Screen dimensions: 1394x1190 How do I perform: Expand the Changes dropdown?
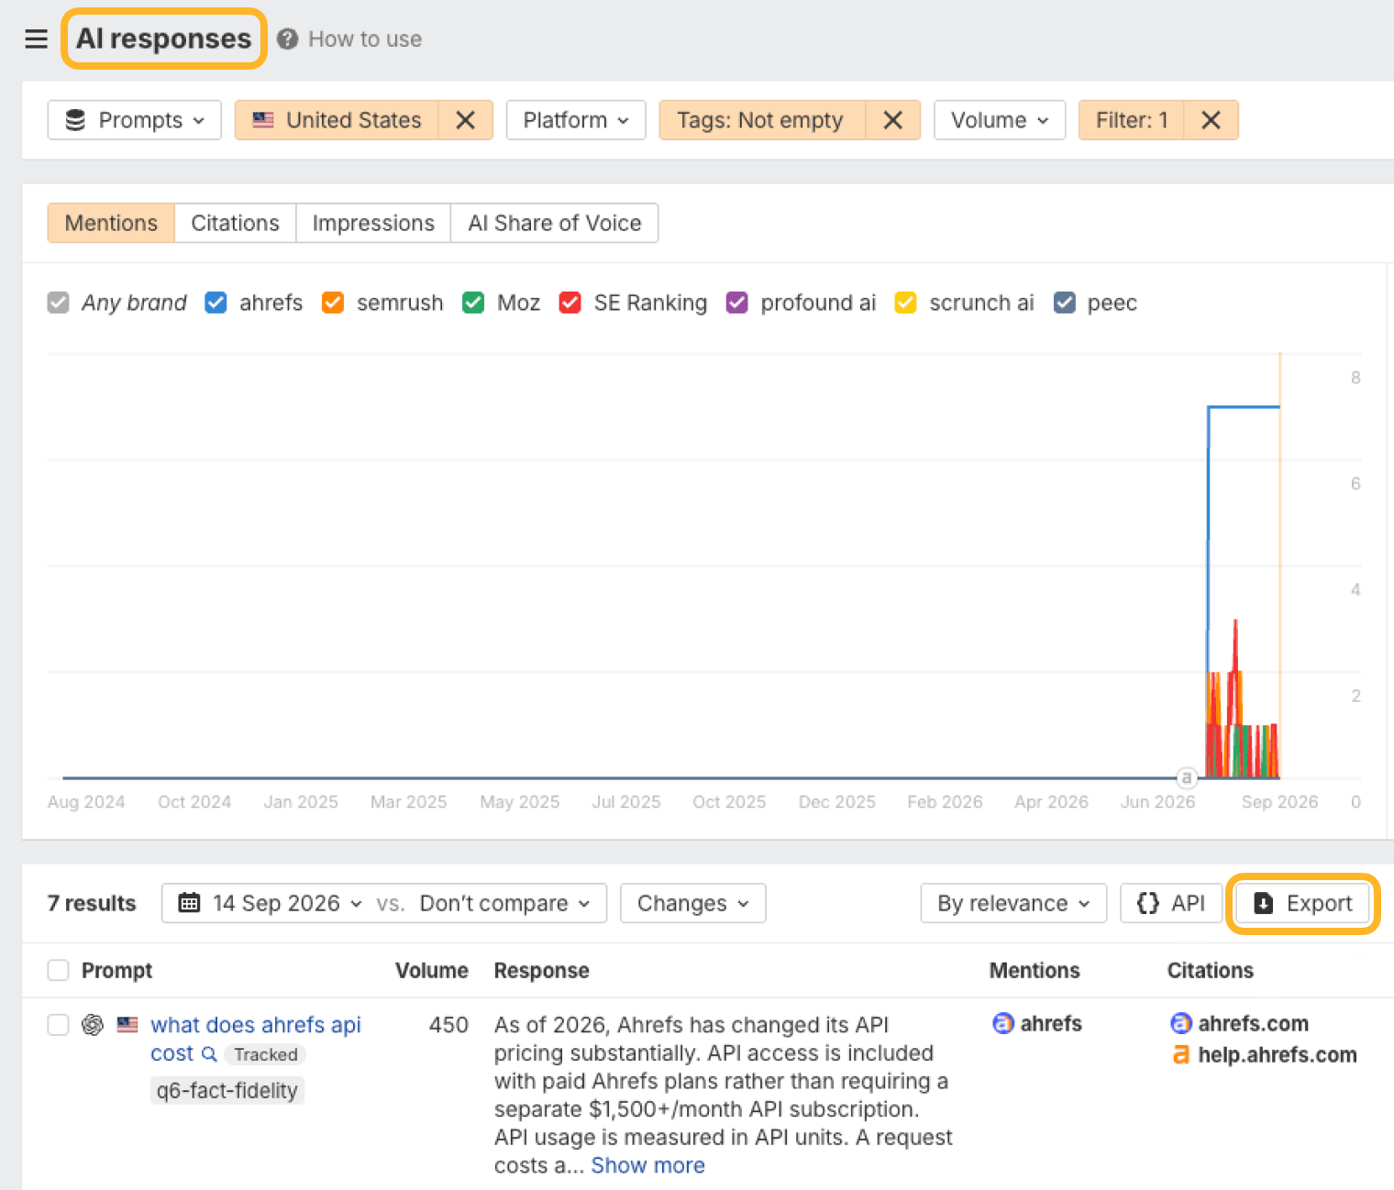[x=693, y=903]
